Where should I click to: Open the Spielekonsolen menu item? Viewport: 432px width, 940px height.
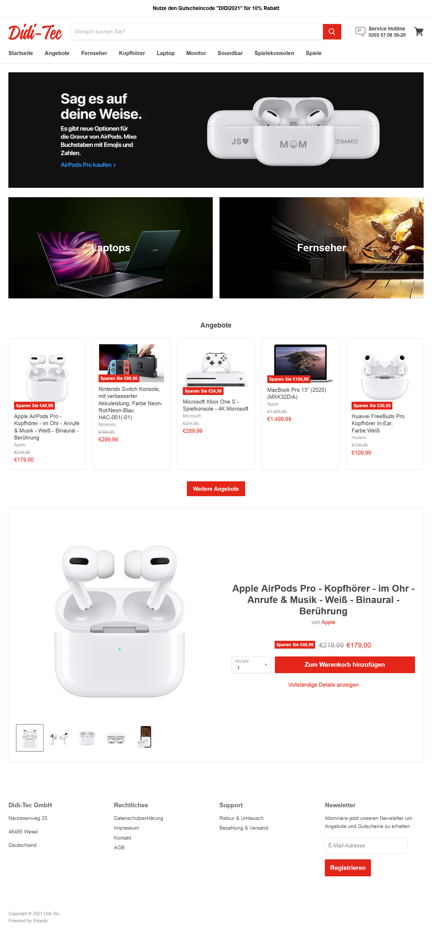(x=274, y=53)
